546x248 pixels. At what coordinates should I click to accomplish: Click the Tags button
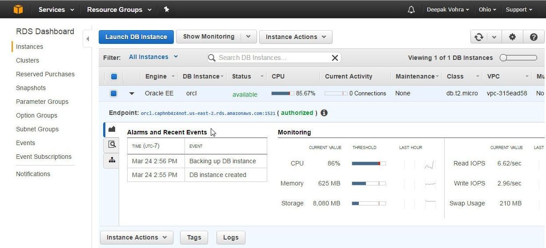pos(194,237)
